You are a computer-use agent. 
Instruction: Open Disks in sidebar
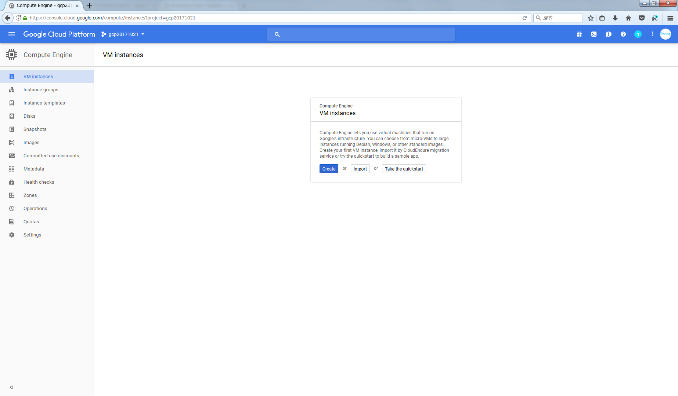tap(47, 116)
